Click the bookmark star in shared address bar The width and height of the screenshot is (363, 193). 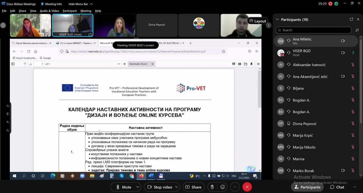[x=223, y=51]
